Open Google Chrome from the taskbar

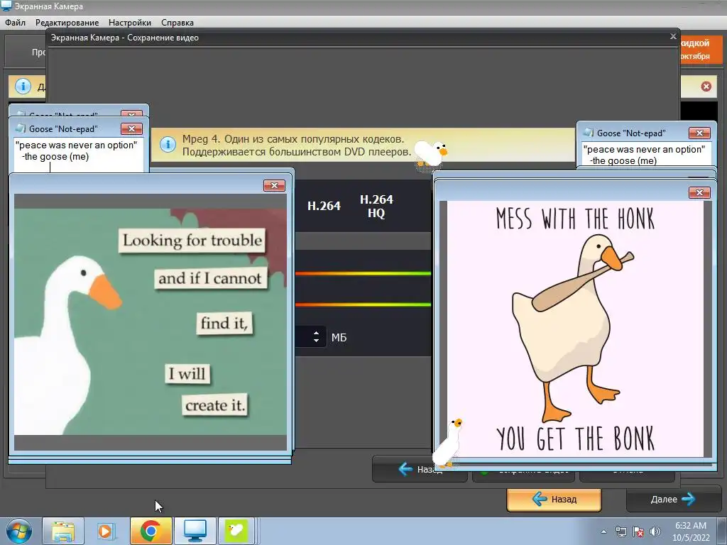coord(151,531)
